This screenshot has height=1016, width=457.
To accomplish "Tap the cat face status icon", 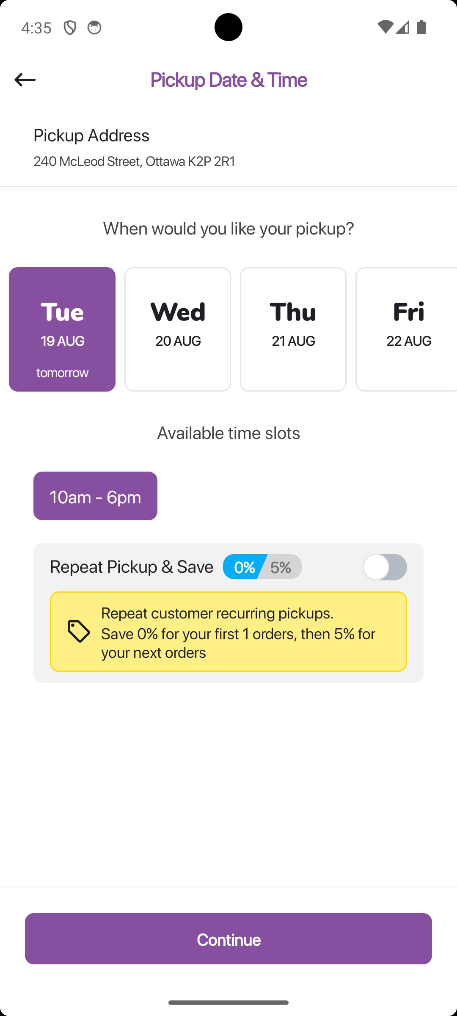I will pos(94,28).
